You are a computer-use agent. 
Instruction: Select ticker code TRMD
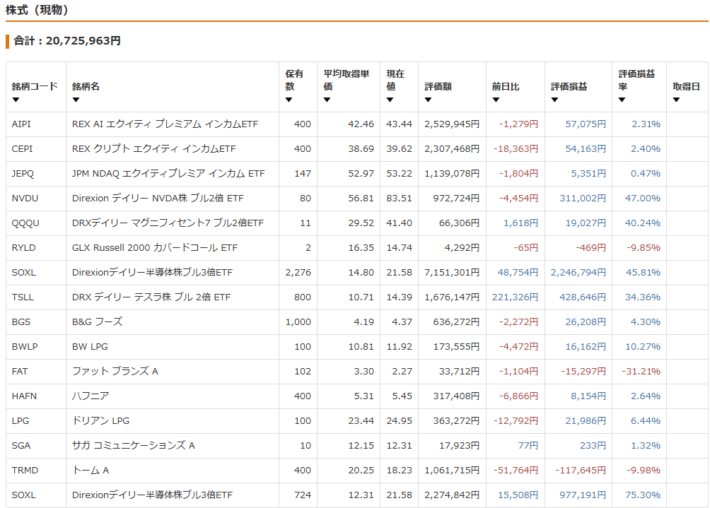25,471
